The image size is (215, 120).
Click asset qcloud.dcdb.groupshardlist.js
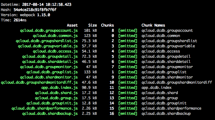(47, 41)
